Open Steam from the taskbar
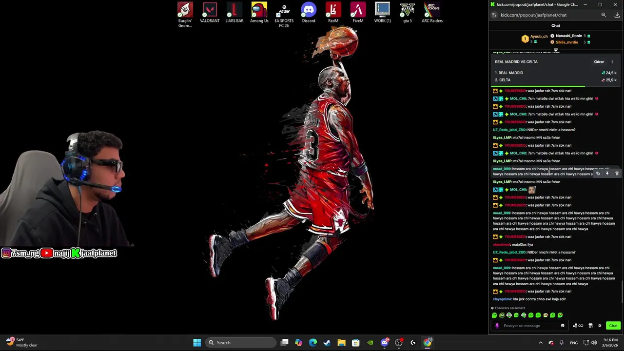Screen dimensions: 624x351 (327, 343)
